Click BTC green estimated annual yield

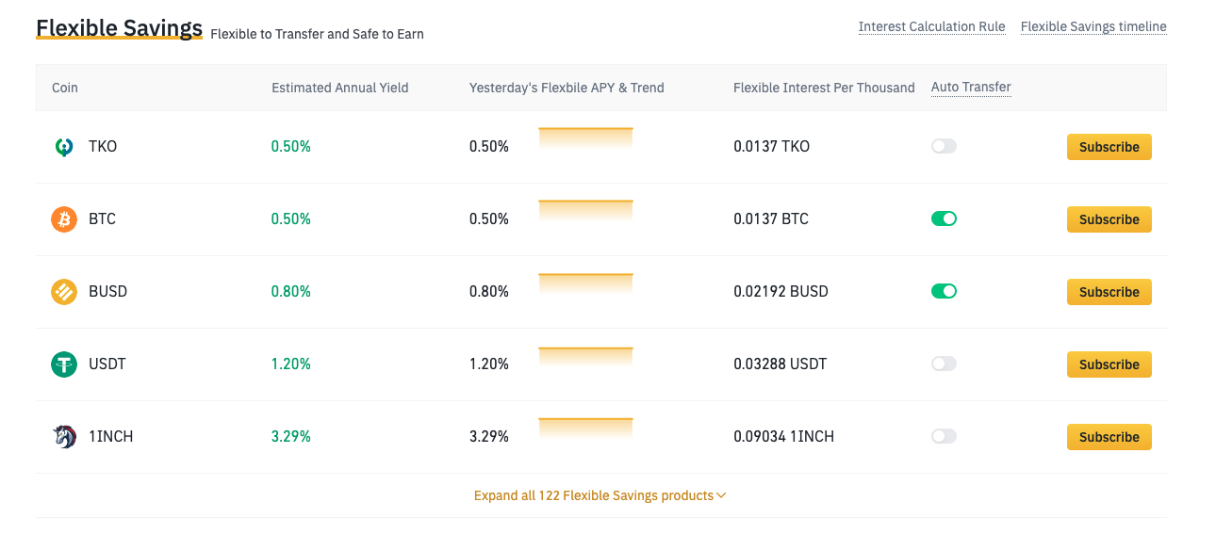(x=291, y=219)
